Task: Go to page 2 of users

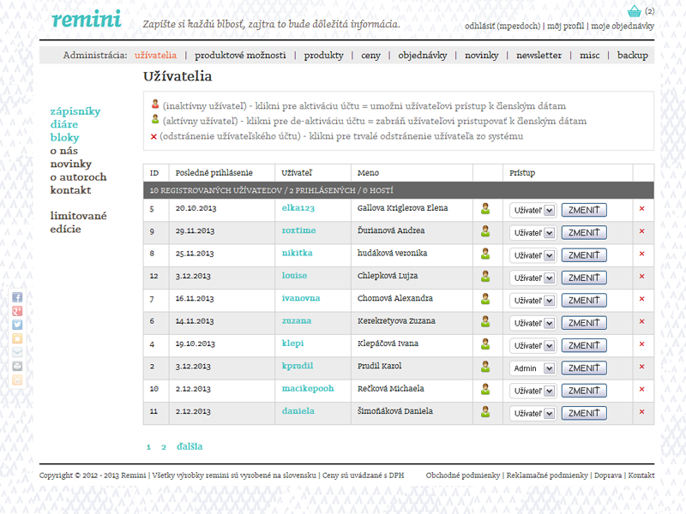Action: (164, 447)
